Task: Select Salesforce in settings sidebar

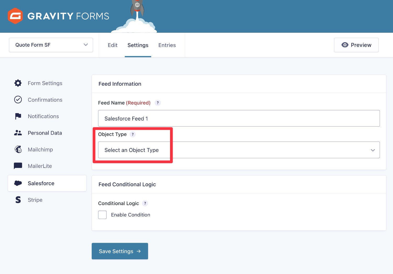Action: point(47,183)
